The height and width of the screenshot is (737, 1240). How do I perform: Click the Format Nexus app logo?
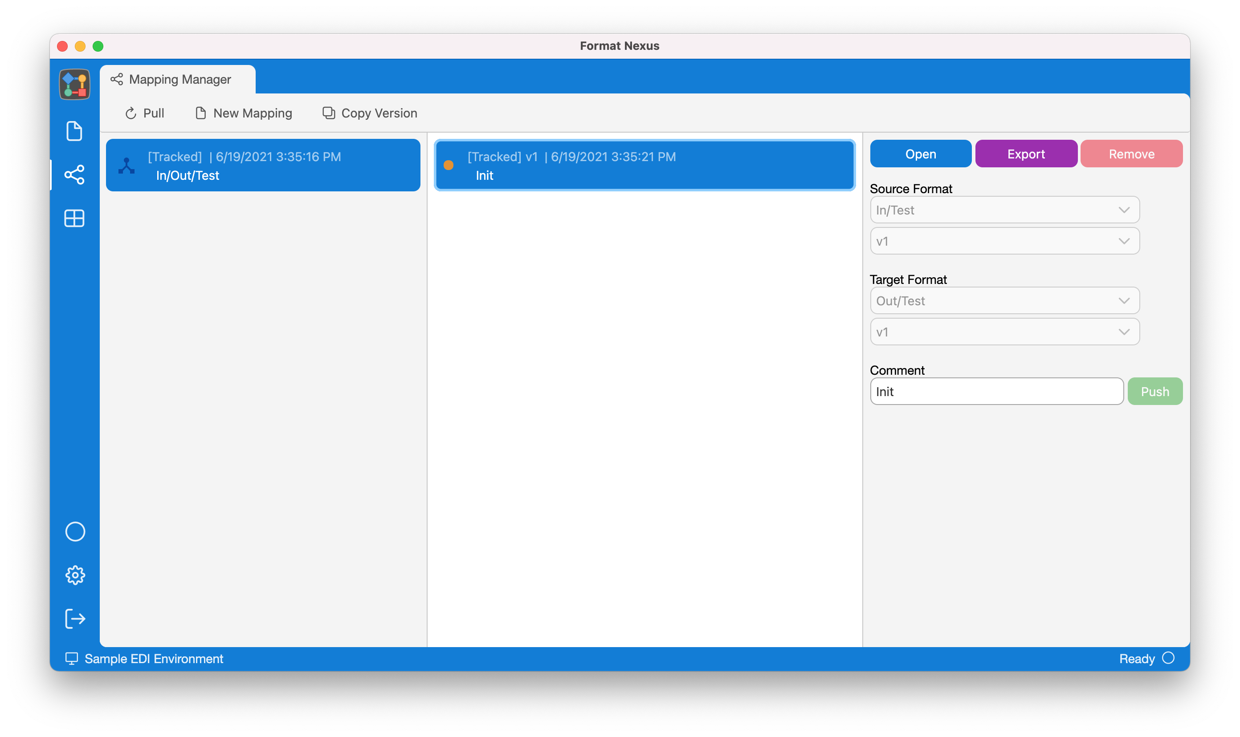coord(74,84)
